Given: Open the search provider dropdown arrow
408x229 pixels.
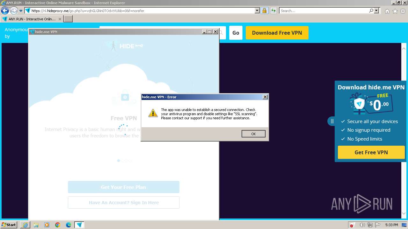Looking at the screenshot, I should [376, 10].
